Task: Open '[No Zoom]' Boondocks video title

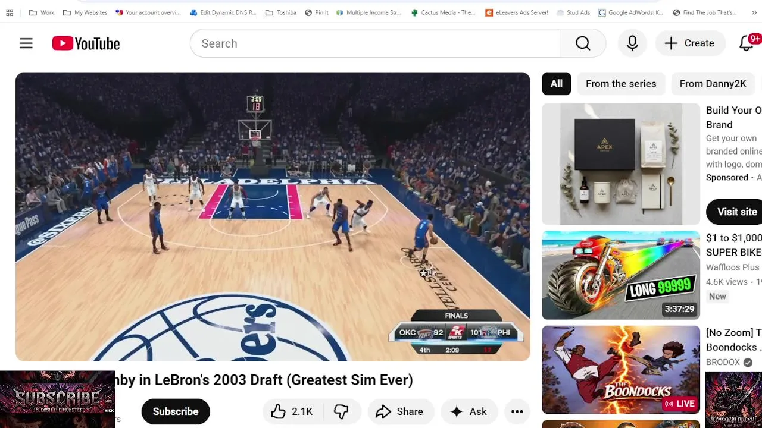Action: 733,340
